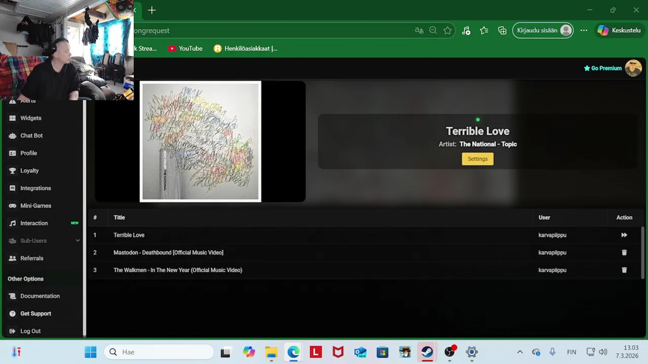The image size is (648, 364).
Task: Click the zoom magnifier icon in address bar
Action: coord(433,30)
